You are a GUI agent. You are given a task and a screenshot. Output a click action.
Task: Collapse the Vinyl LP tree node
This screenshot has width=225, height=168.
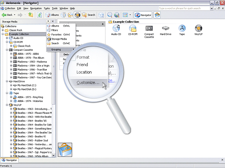click(x=7, y=105)
